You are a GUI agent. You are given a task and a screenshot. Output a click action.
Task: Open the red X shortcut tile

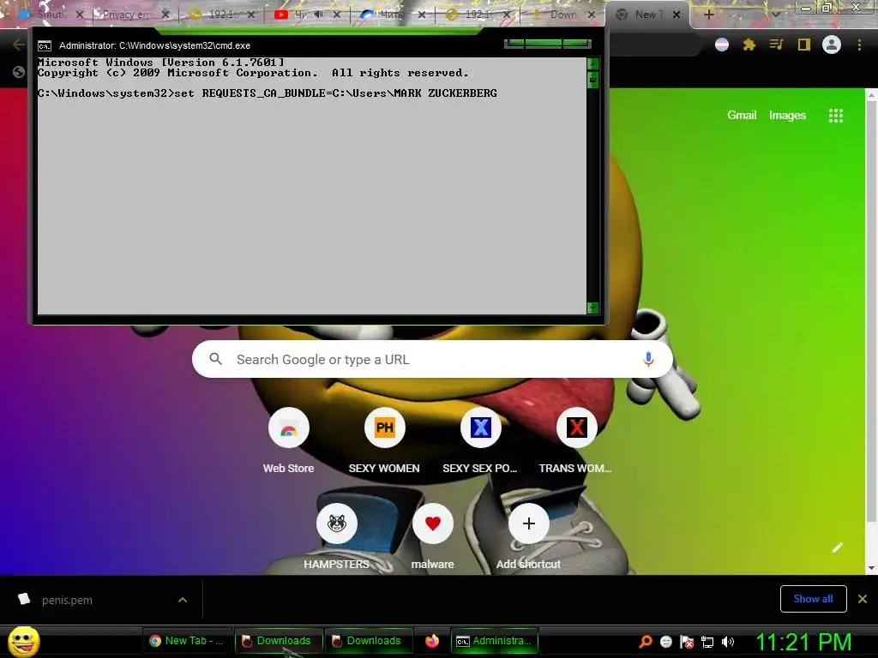(576, 428)
